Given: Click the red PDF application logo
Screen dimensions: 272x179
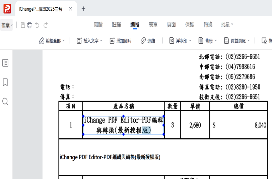Looking at the screenshot, I should point(7,9).
